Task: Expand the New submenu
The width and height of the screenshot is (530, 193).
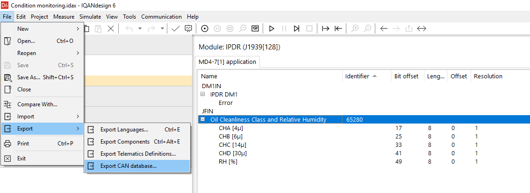Action: click(x=42, y=29)
